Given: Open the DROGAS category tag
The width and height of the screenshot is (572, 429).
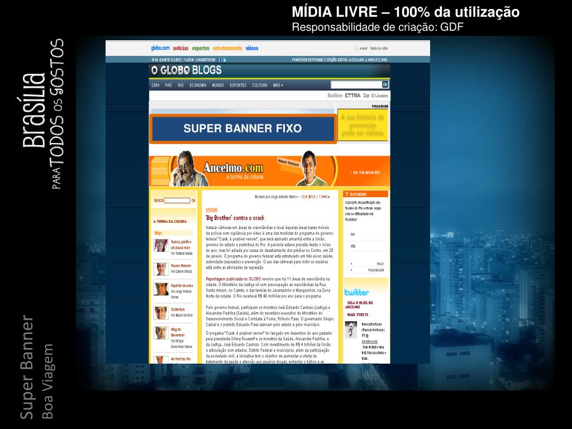Looking at the screenshot, I should [212, 210].
